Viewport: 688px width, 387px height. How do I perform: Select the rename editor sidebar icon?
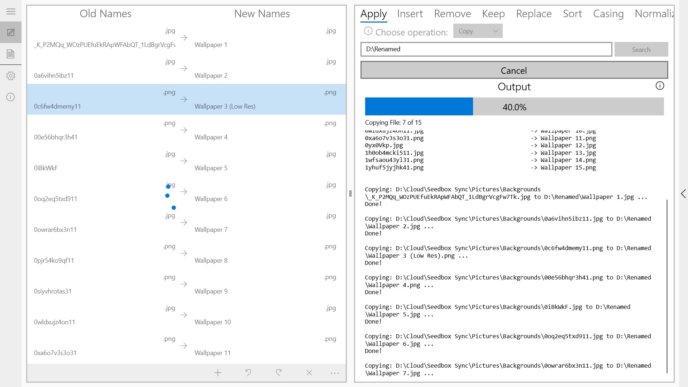pyautogui.click(x=11, y=32)
